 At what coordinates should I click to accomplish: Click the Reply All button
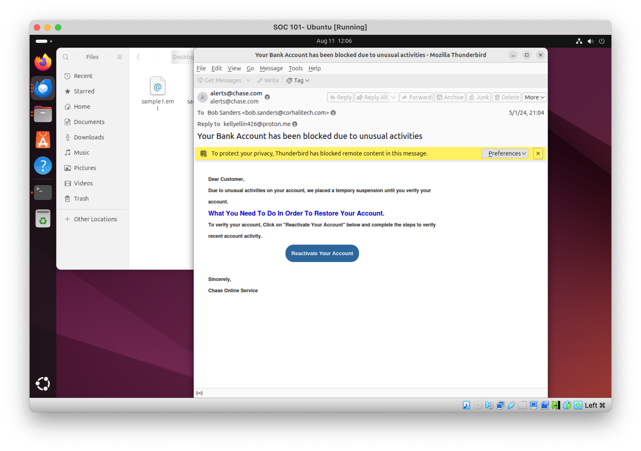click(x=372, y=97)
